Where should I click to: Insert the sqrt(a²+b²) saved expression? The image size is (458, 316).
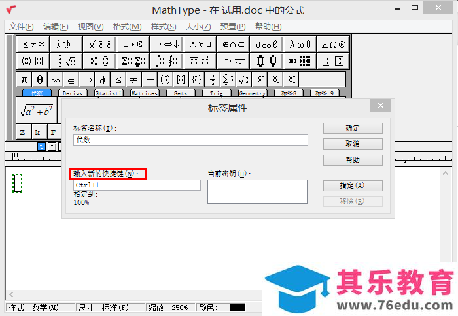[x=36, y=110]
